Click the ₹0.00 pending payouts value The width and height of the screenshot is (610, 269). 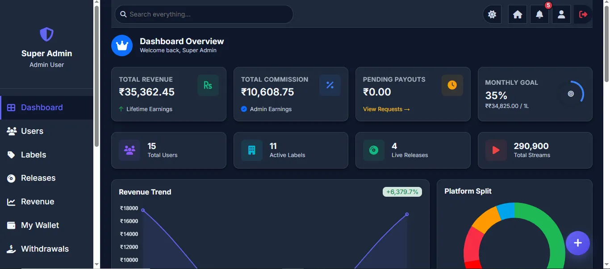coord(377,92)
